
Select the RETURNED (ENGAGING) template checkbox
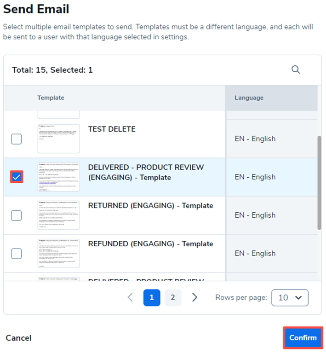coord(16,215)
